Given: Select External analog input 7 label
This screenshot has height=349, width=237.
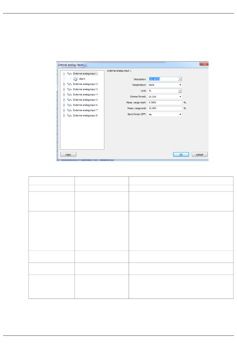Looking at the screenshot, I should pyautogui.click(x=85, y=110).
